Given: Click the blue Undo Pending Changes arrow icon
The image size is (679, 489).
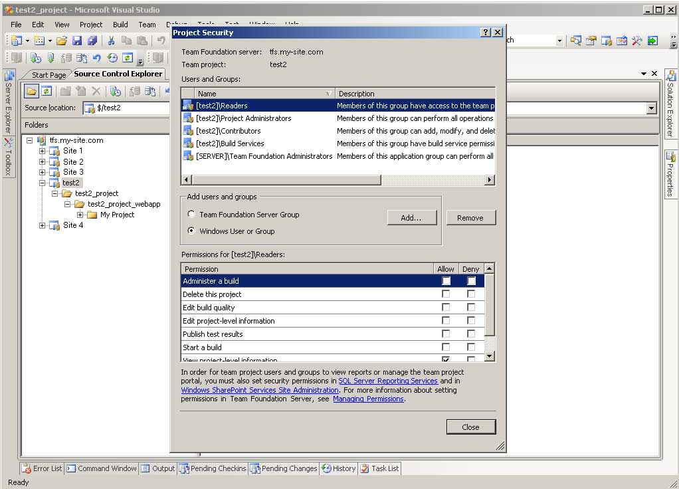Looking at the screenshot, I should pos(97,58).
